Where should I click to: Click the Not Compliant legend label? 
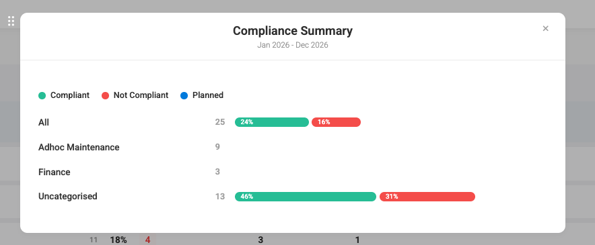point(141,95)
